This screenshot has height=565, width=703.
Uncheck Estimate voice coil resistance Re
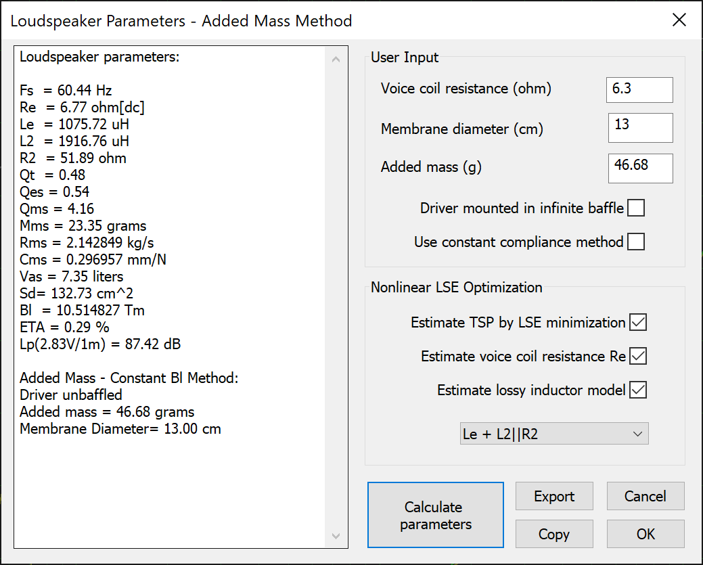coord(638,356)
